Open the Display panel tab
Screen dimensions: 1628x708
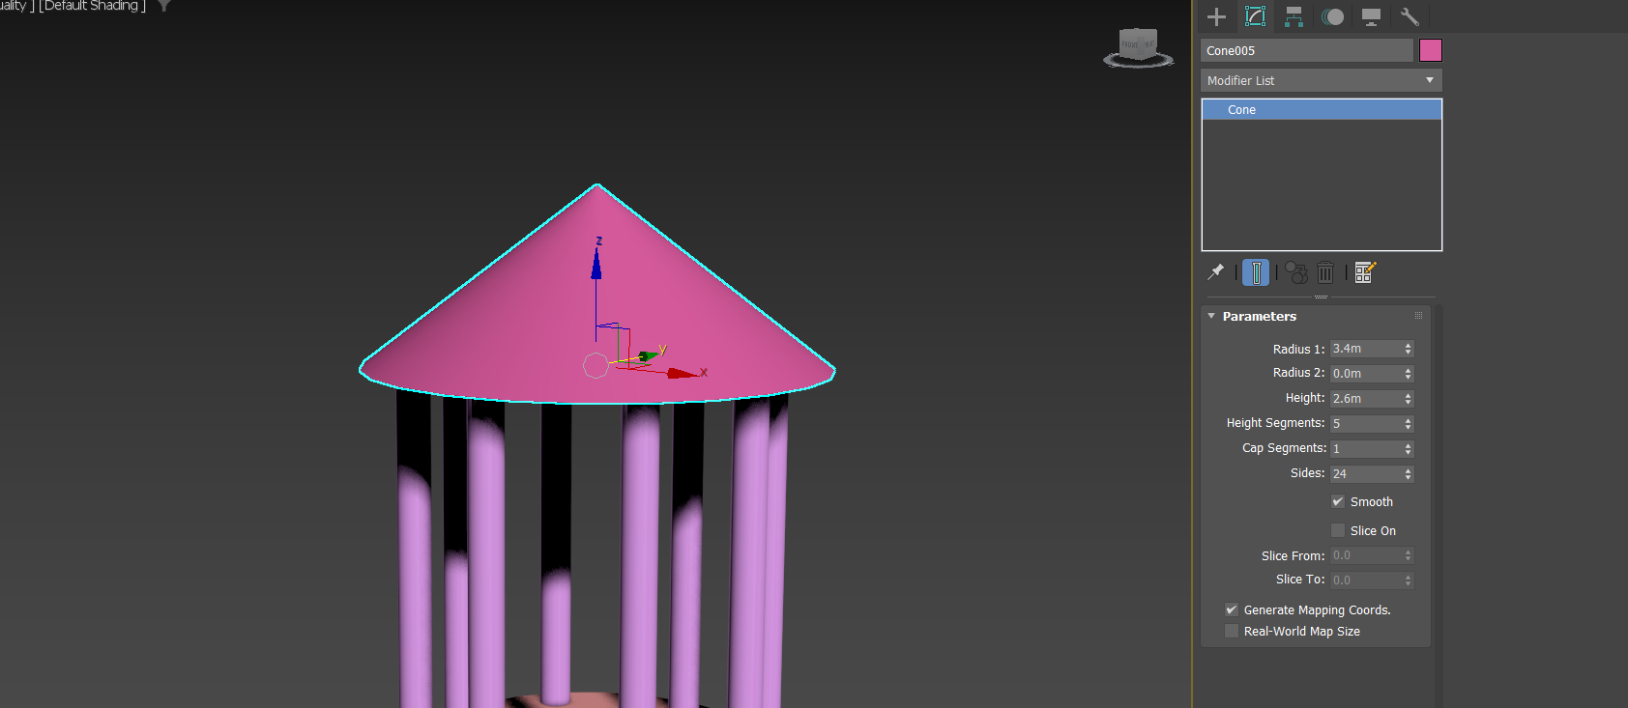point(1371,16)
